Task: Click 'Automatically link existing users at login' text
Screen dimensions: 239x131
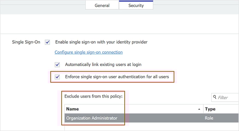Action: [103, 64]
